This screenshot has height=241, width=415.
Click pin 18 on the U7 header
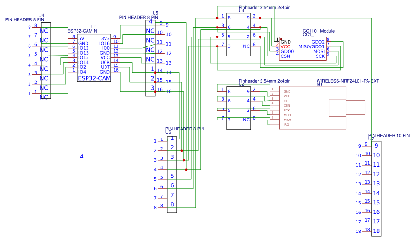[376, 231]
